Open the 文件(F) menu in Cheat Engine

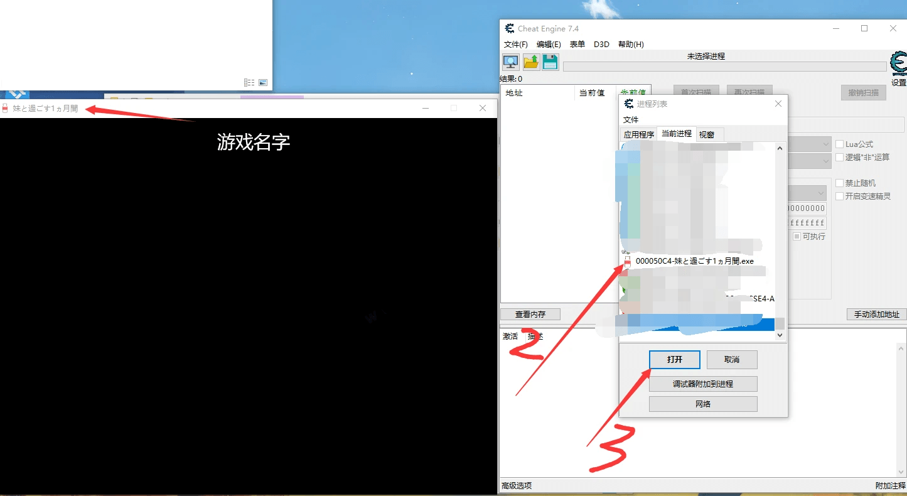pyautogui.click(x=516, y=45)
